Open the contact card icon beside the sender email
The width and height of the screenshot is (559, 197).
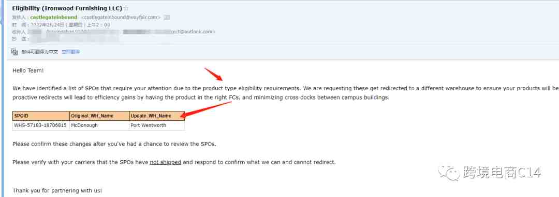click(x=167, y=17)
